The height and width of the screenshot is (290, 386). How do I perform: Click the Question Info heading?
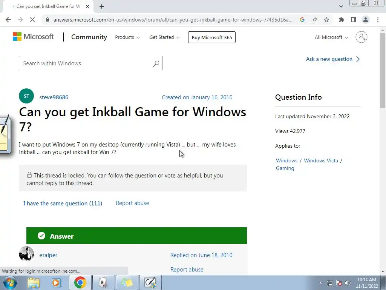[299, 97]
